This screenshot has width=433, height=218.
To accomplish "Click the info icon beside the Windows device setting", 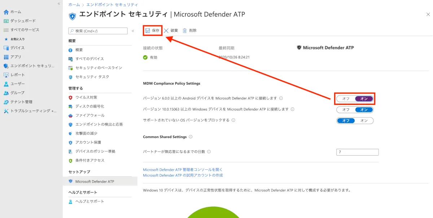I will point(293,109).
